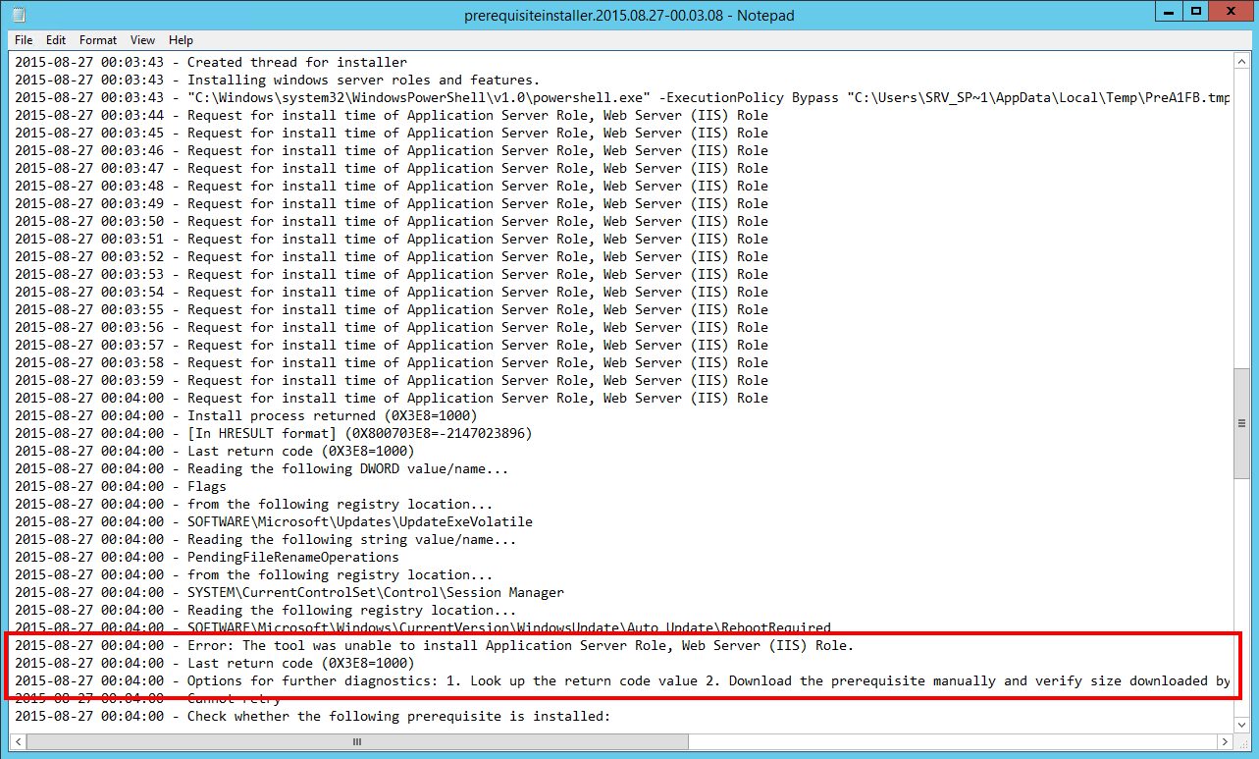Open the Help menu
This screenshot has width=1259, height=759.
[181, 40]
